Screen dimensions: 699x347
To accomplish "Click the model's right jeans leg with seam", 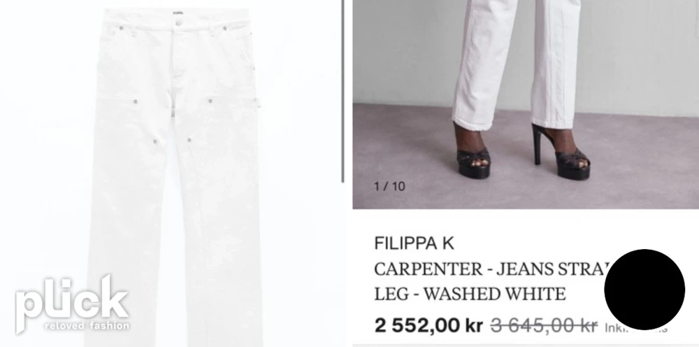I will [x=555, y=64].
